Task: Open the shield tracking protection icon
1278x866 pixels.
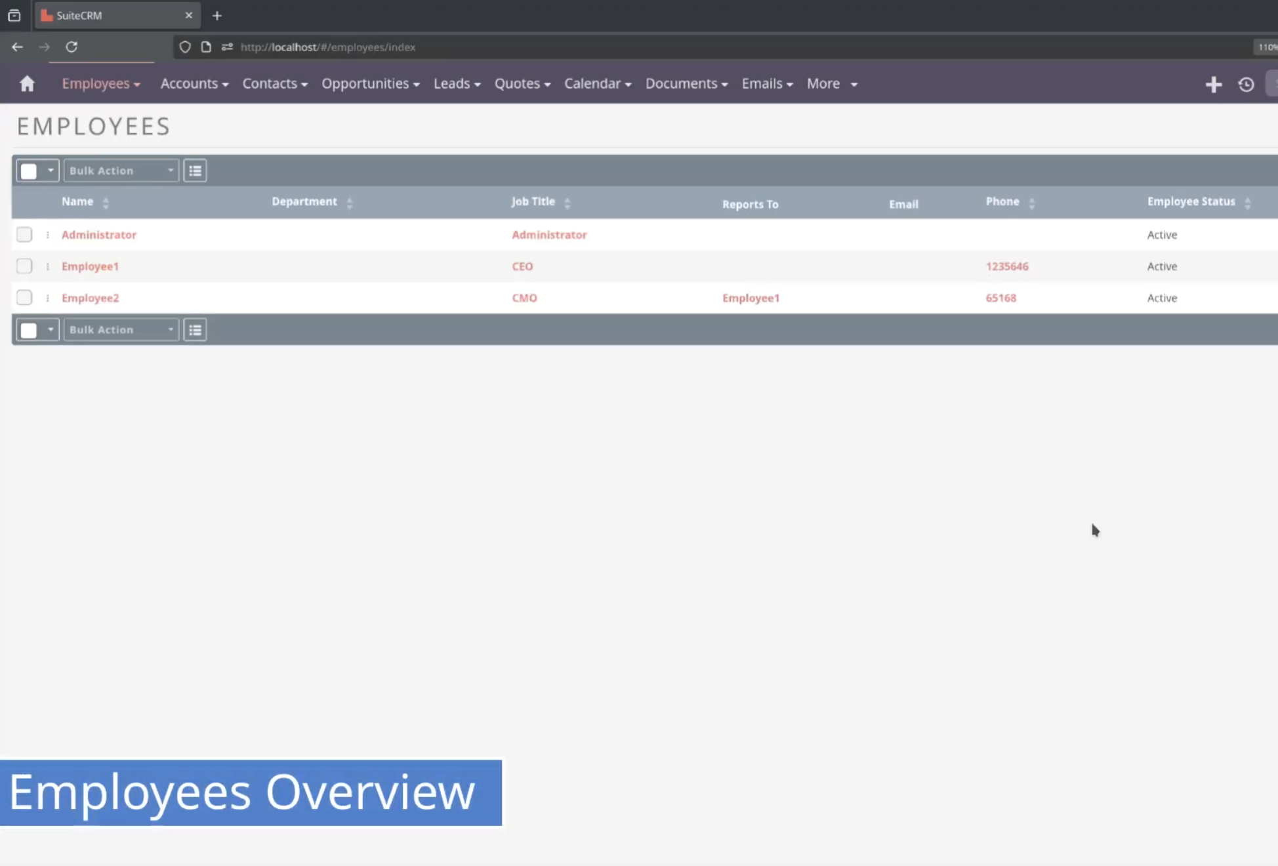Action: point(185,47)
